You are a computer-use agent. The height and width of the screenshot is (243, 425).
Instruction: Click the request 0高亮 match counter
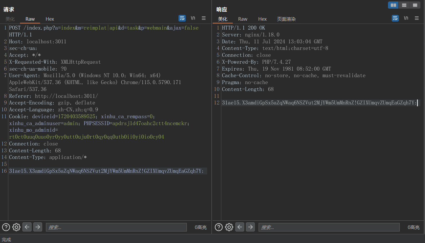pyautogui.click(x=201, y=227)
